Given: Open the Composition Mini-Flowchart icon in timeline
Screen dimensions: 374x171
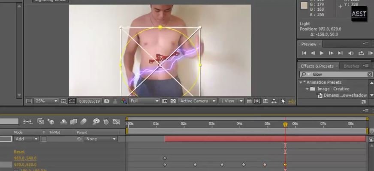Looking at the screenshot, I should pos(27,122).
